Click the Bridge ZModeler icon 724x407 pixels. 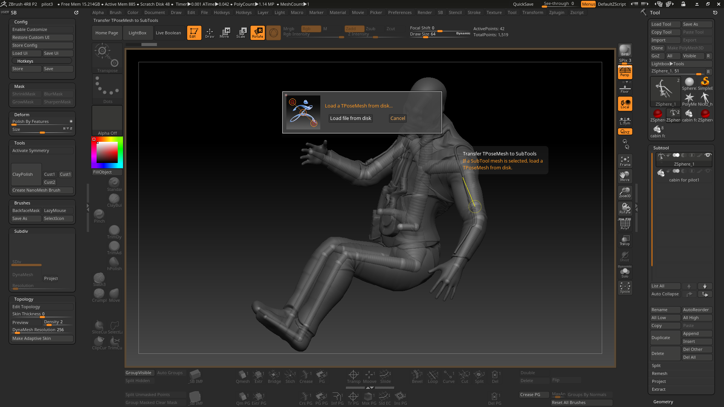click(x=274, y=376)
